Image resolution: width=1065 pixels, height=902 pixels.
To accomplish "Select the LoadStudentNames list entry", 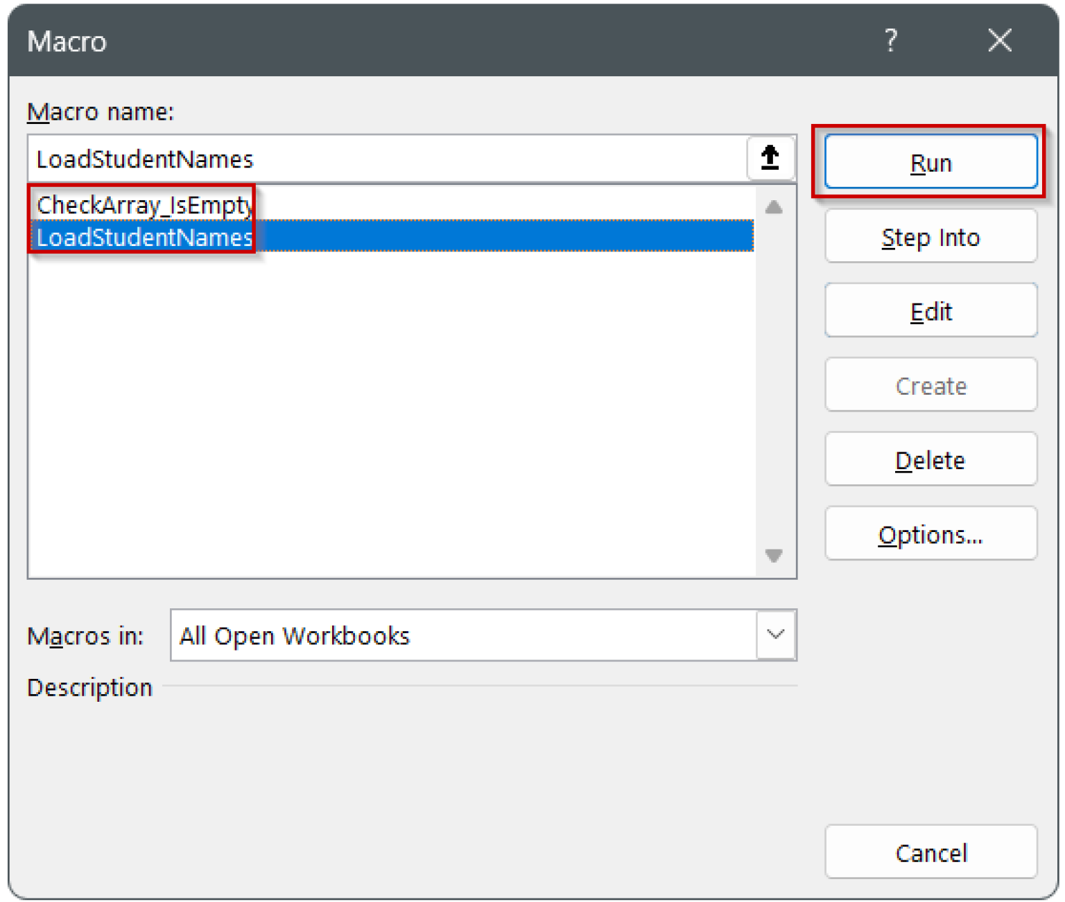I will [145, 237].
